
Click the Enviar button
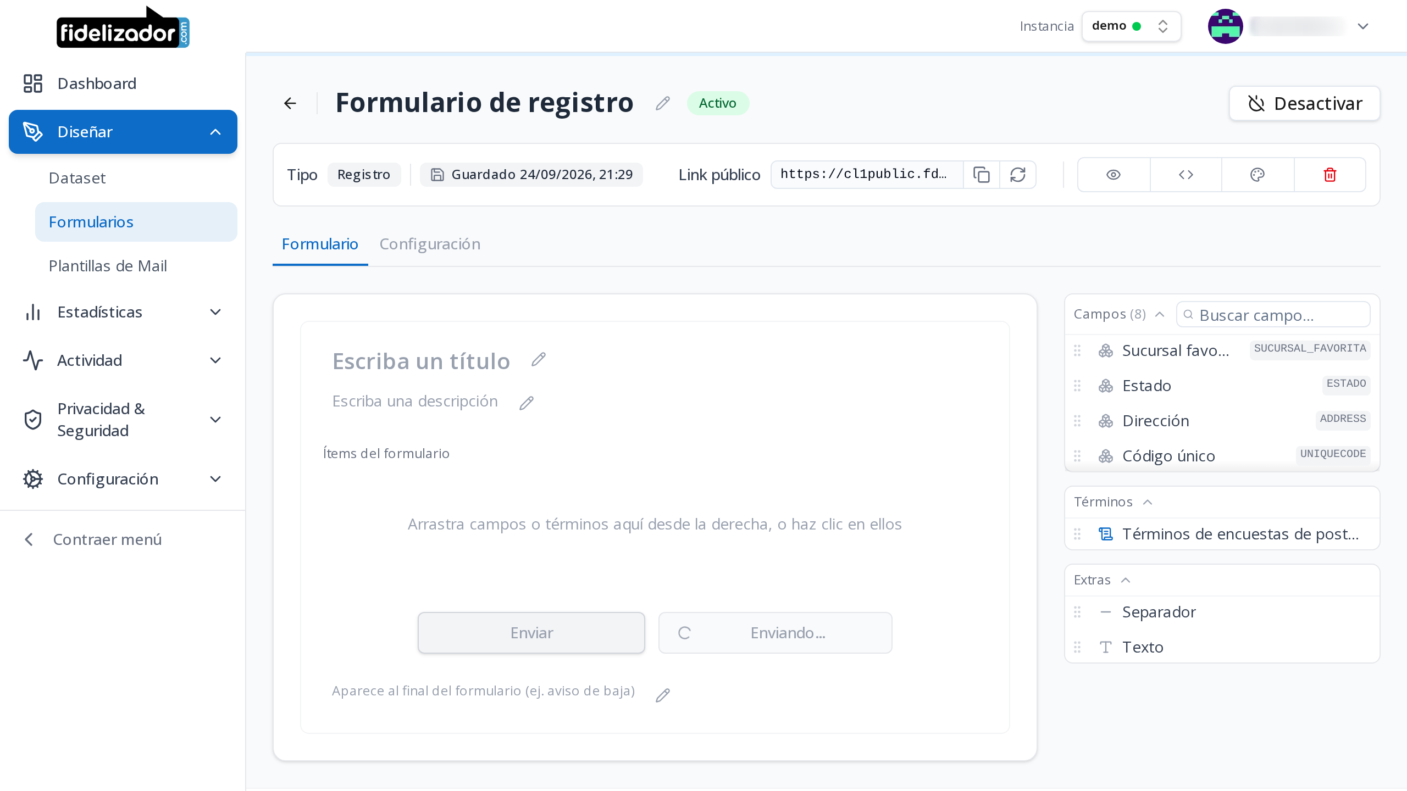[x=531, y=633]
